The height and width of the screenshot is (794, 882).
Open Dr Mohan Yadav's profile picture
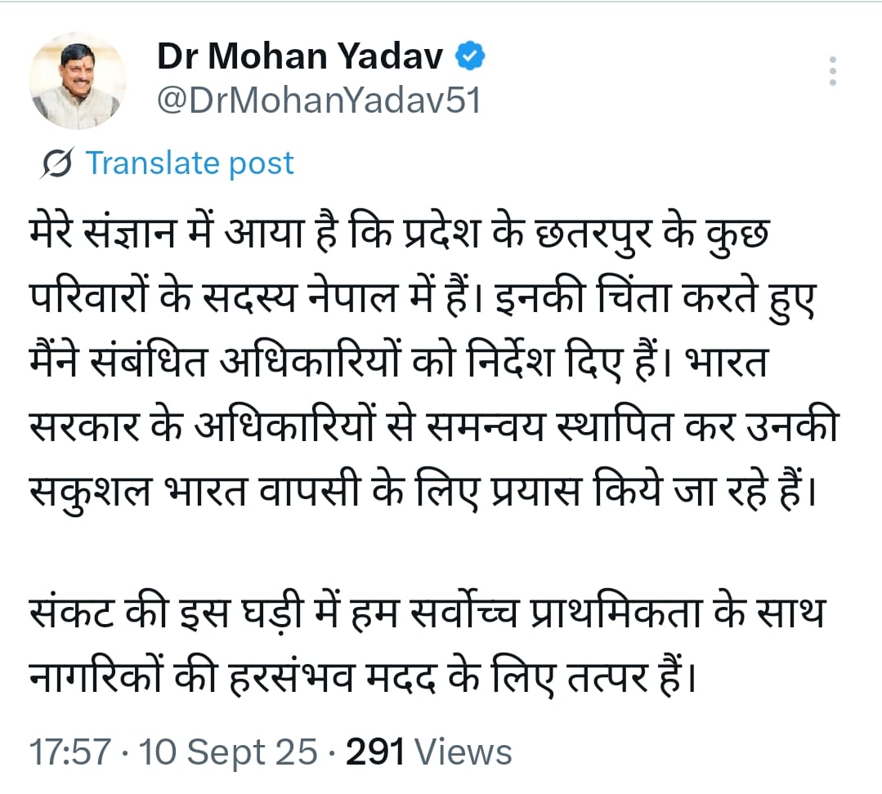click(x=79, y=82)
